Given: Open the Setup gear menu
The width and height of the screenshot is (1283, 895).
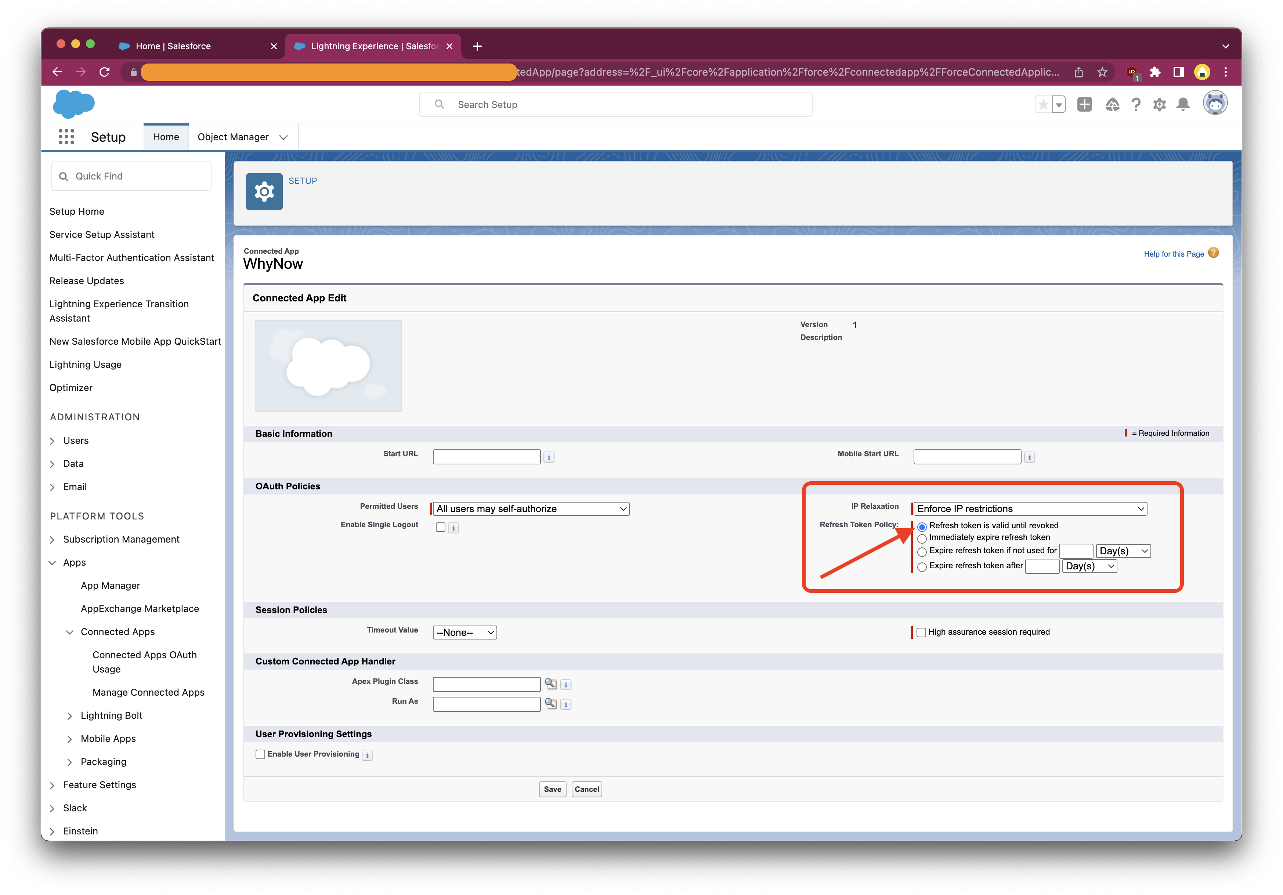Looking at the screenshot, I should click(1160, 105).
